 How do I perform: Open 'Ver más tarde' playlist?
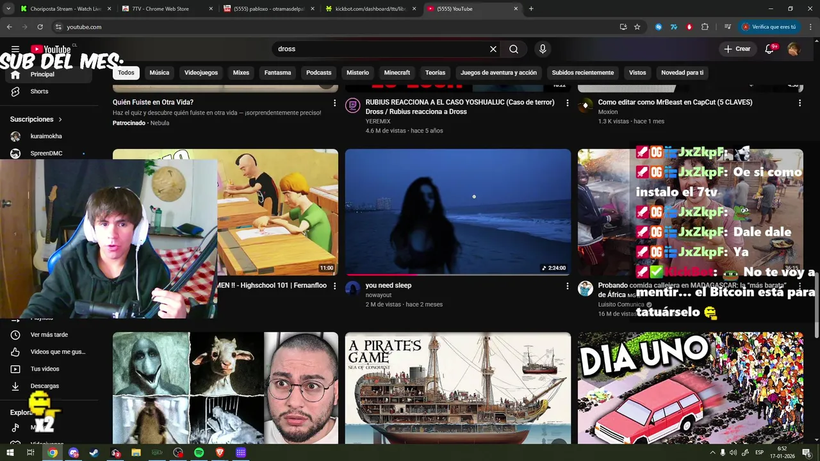click(x=49, y=335)
